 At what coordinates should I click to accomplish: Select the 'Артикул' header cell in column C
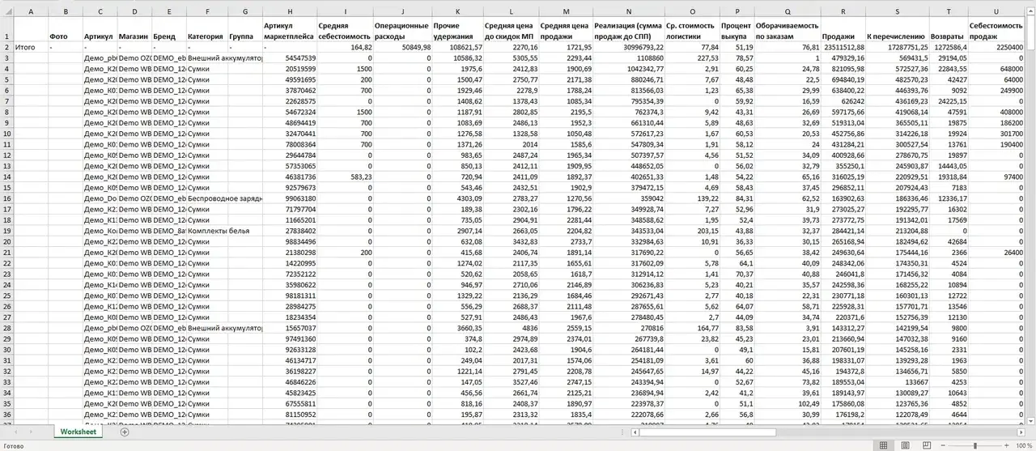click(99, 29)
